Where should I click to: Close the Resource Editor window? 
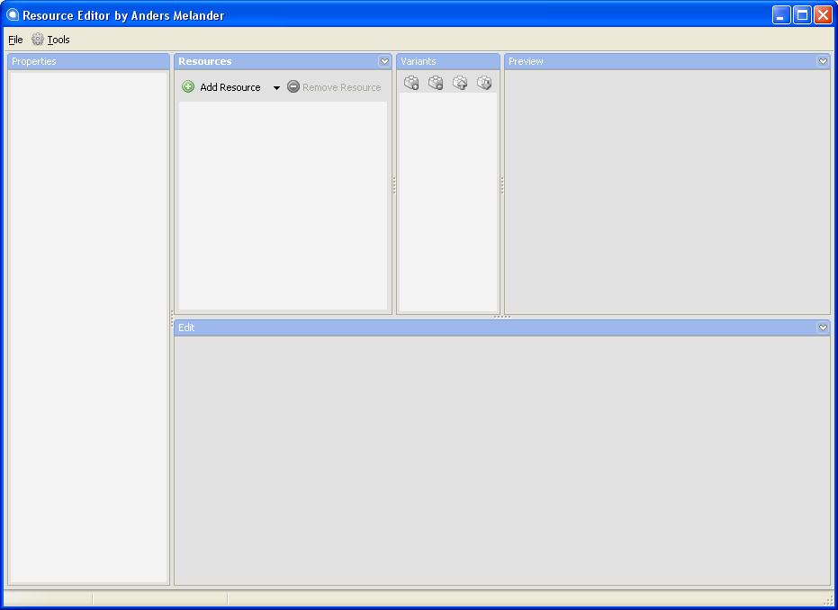[x=823, y=15]
